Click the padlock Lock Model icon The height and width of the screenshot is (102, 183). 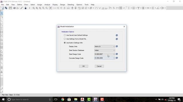point(25,8)
